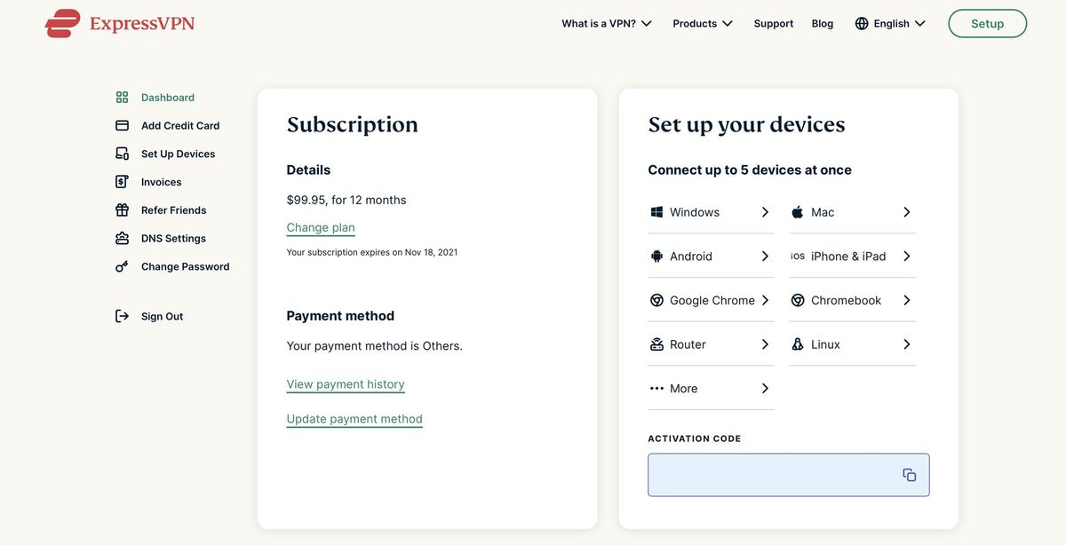Expand the More devices chevron
Viewport: 1066px width, 545px height.
[765, 389]
